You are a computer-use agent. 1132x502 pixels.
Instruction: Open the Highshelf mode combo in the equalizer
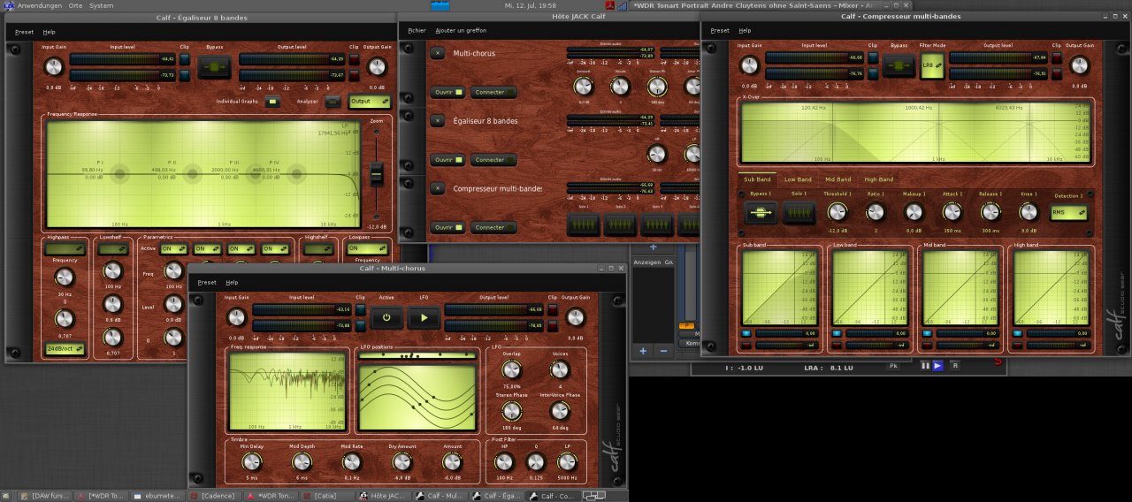[x=317, y=249]
